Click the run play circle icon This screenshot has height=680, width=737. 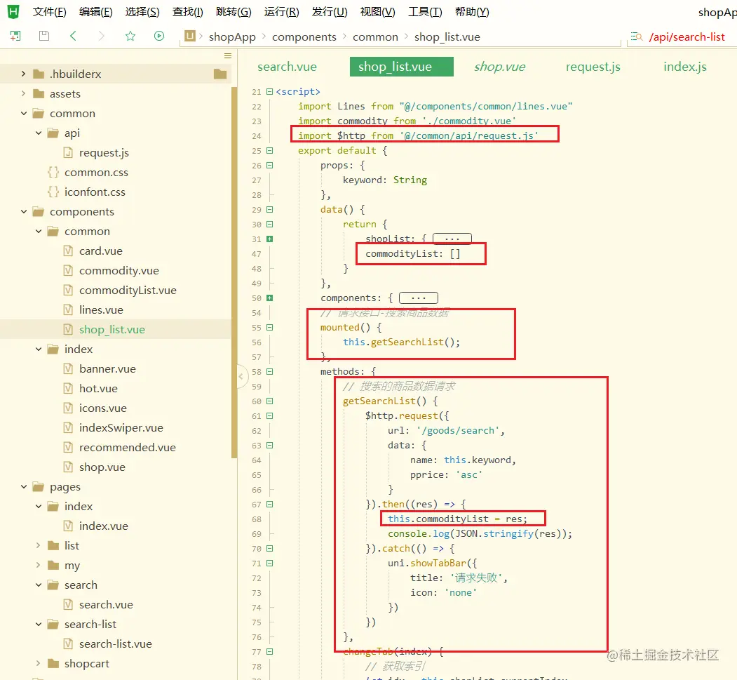click(x=159, y=36)
